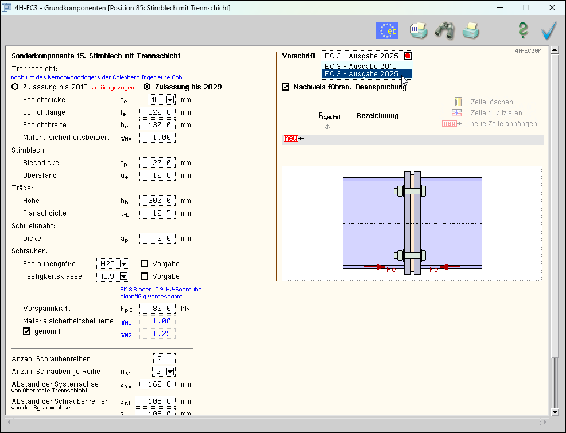Open the Schichtdicke dropdown

pos(169,100)
